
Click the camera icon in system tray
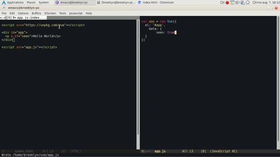[x=222, y=3]
